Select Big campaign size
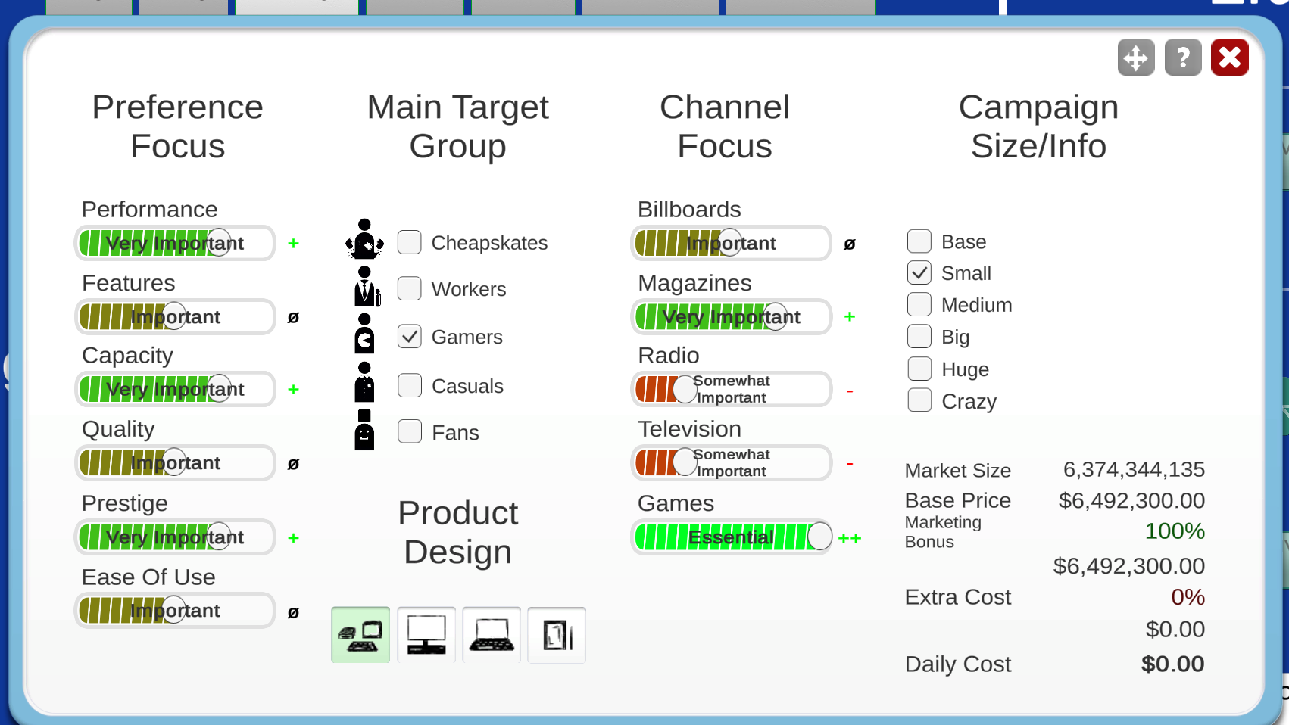The width and height of the screenshot is (1289, 725). [919, 336]
